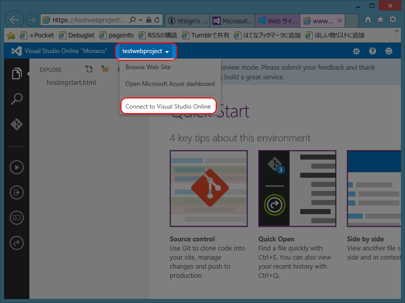This screenshot has width=405, height=303.
Task: Click the browser Forward arrow button
Action: click(32, 20)
